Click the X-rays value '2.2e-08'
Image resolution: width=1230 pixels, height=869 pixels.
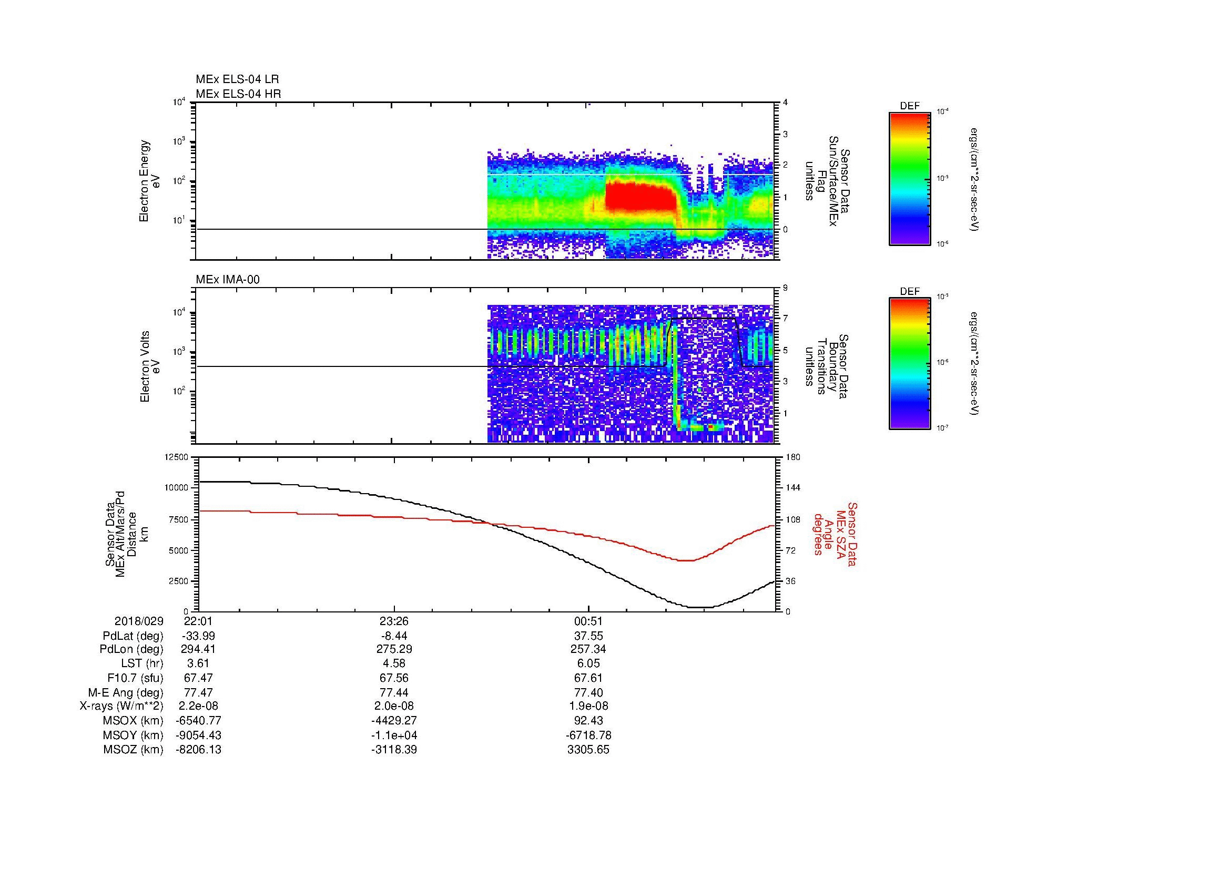coord(198,707)
